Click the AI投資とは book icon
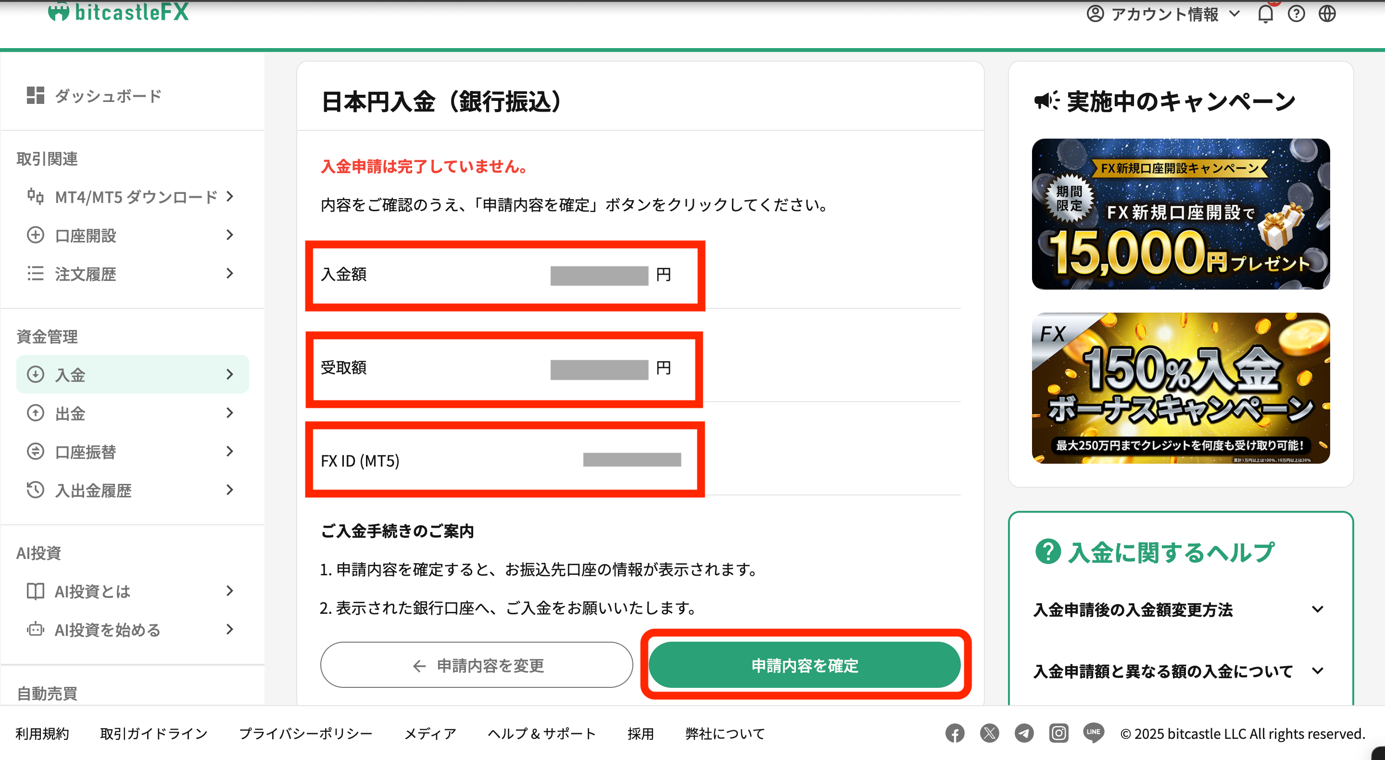The height and width of the screenshot is (760, 1385). [x=36, y=591]
